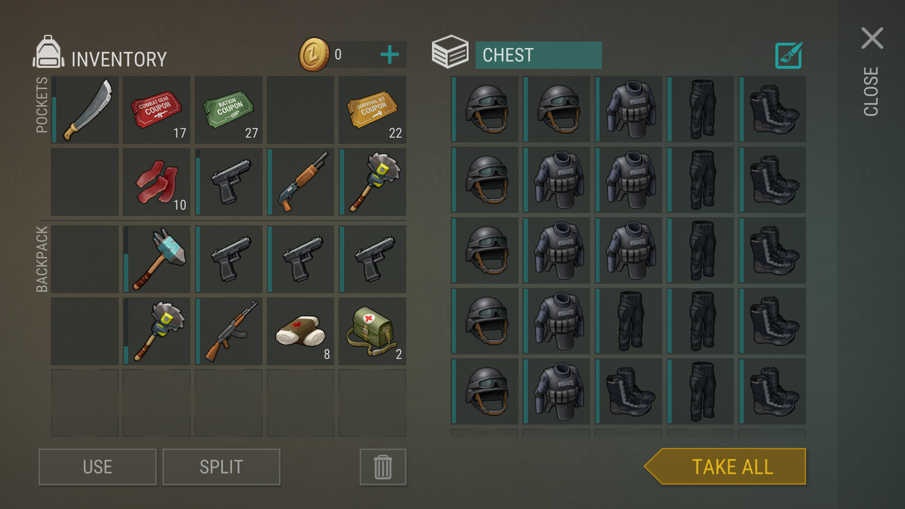Image resolution: width=905 pixels, height=509 pixels.
Task: Select the glass-bladed axe in backpack
Action: coord(156,259)
